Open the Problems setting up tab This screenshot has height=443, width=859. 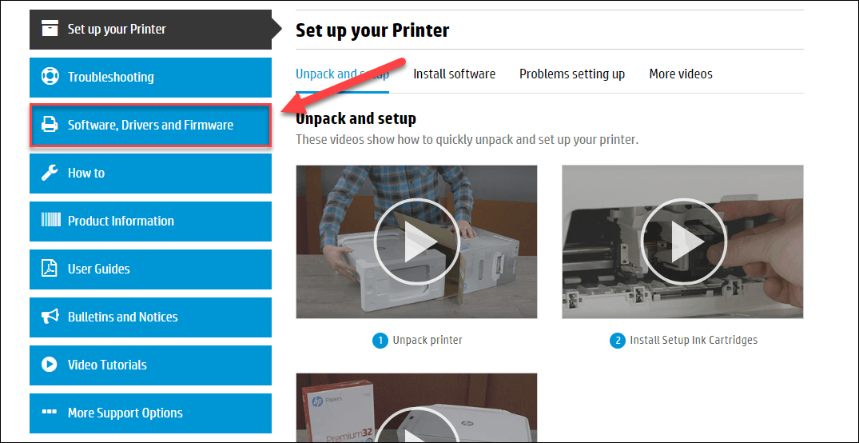tap(571, 74)
